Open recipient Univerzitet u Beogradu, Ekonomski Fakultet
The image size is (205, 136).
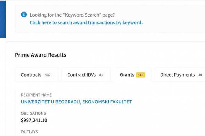tap(76, 102)
